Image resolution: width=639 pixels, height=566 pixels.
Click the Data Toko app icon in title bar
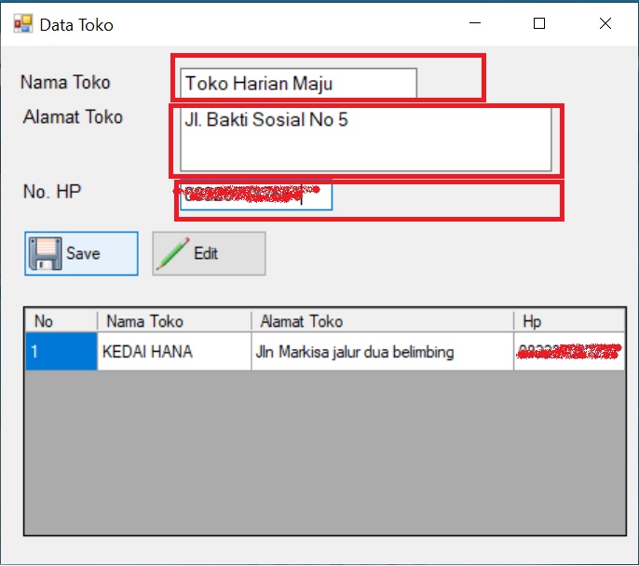(22, 24)
